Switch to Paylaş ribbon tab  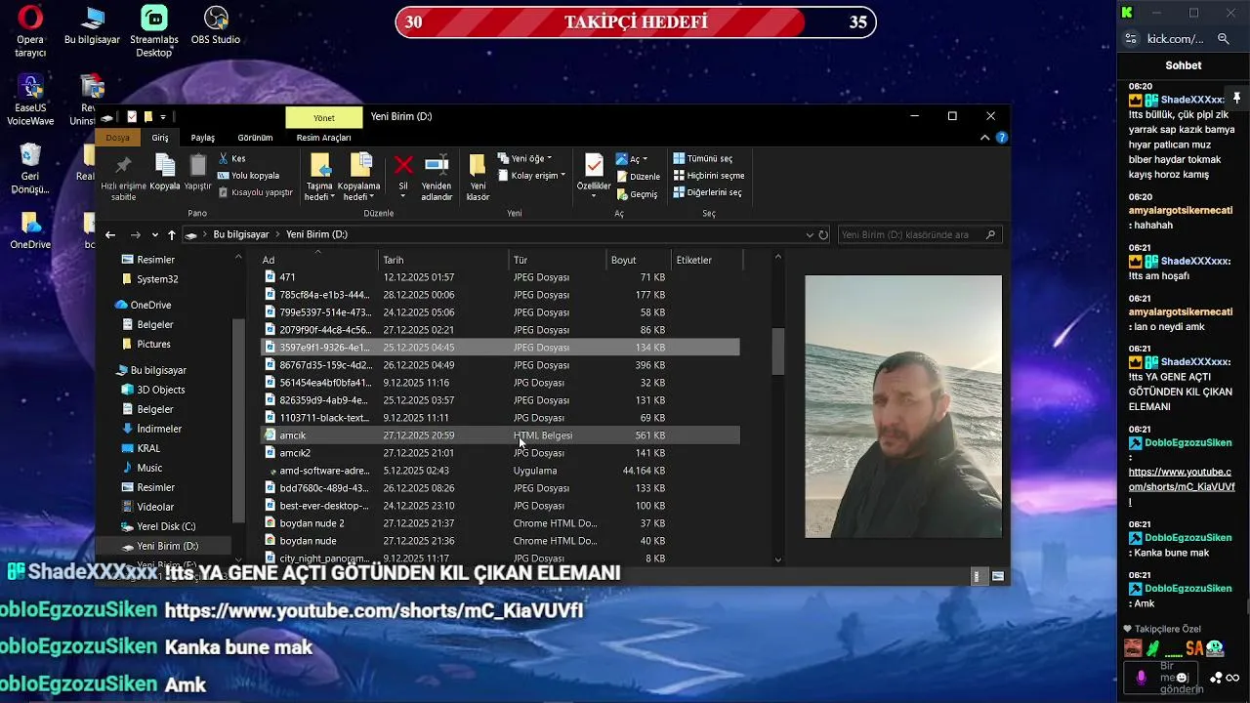coord(202,138)
